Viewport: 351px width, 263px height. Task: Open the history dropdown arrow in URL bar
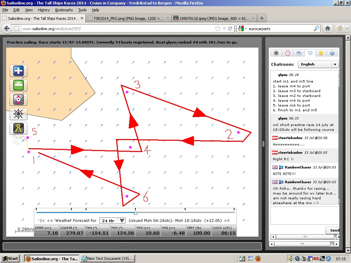pyautogui.click(x=224, y=29)
